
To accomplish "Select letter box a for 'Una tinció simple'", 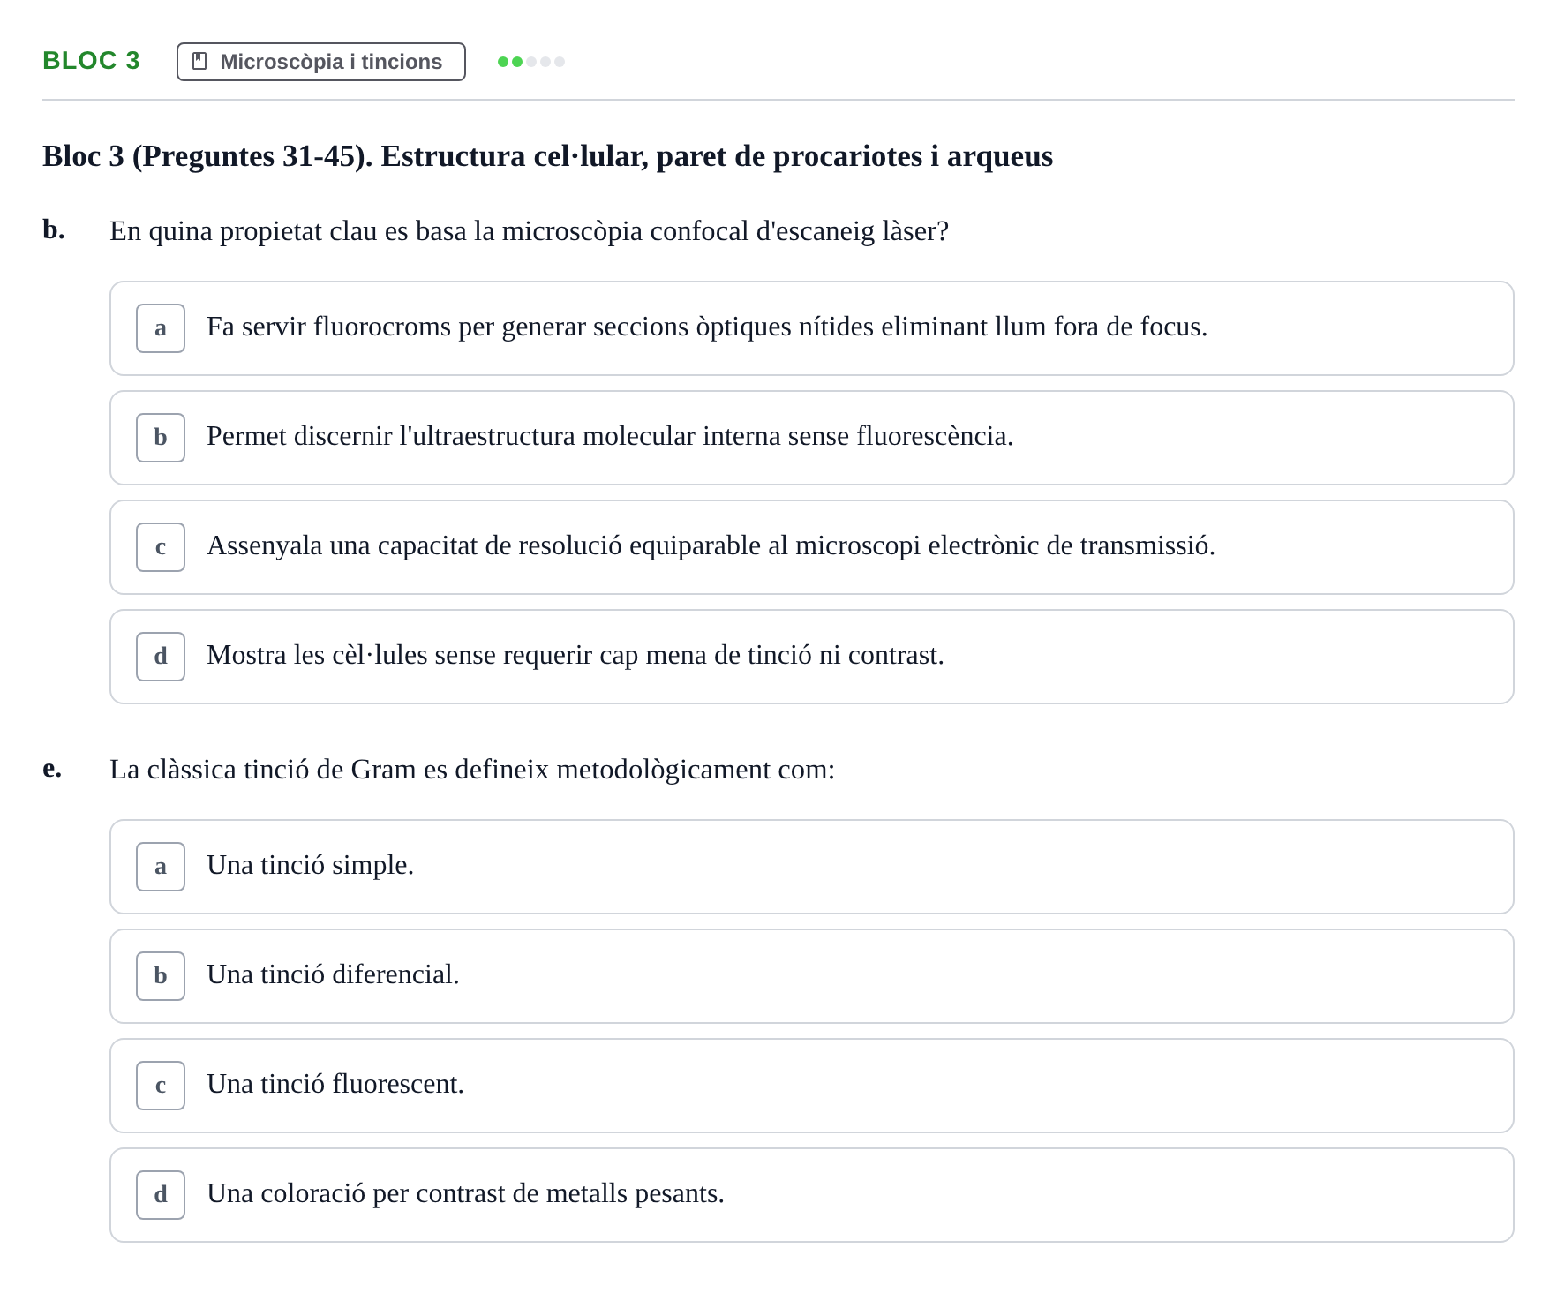I will pyautogui.click(x=161, y=867).
